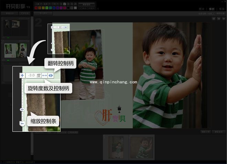
Task: Pick the light gray color swatch
Action: click(75, 8)
